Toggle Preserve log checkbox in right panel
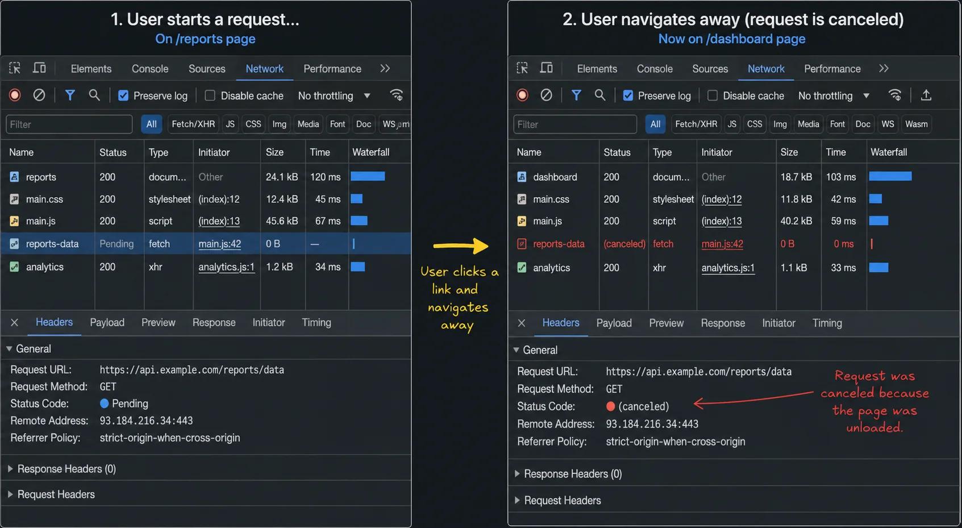This screenshot has height=528, width=962. point(628,95)
